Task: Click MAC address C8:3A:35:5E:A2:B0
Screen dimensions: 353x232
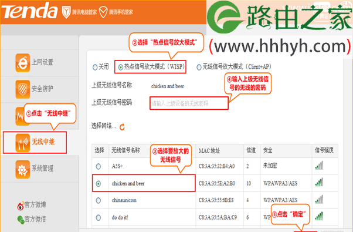Action: click(216, 183)
